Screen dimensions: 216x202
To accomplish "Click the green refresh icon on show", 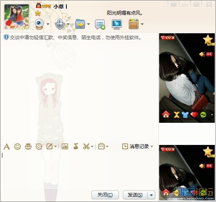I will point(203,115).
